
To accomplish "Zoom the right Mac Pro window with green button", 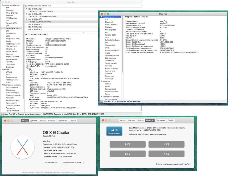I will (108, 14).
